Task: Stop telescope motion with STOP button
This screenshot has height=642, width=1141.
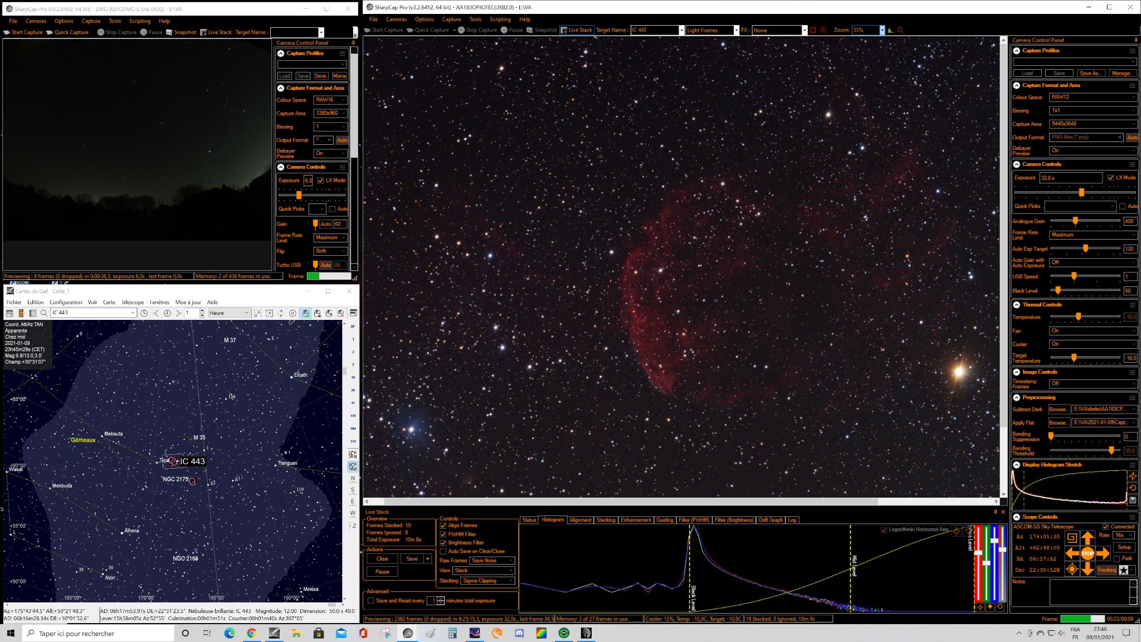Action: [1088, 553]
